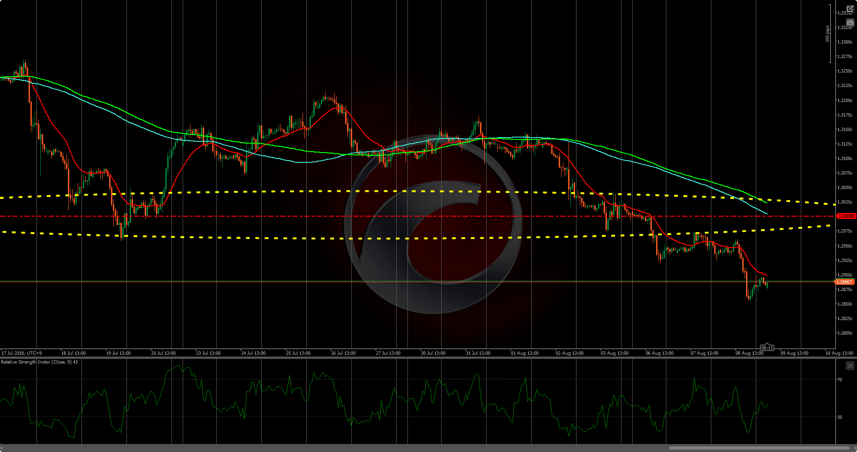Viewport: 857px width, 452px height.
Task: Click the 1.31000 price axis label
Action: pos(845,159)
